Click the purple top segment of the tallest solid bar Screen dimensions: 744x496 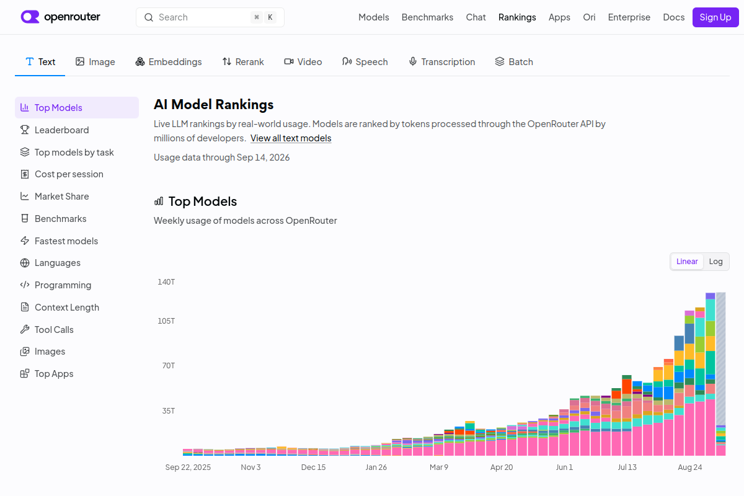pyautogui.click(x=711, y=296)
